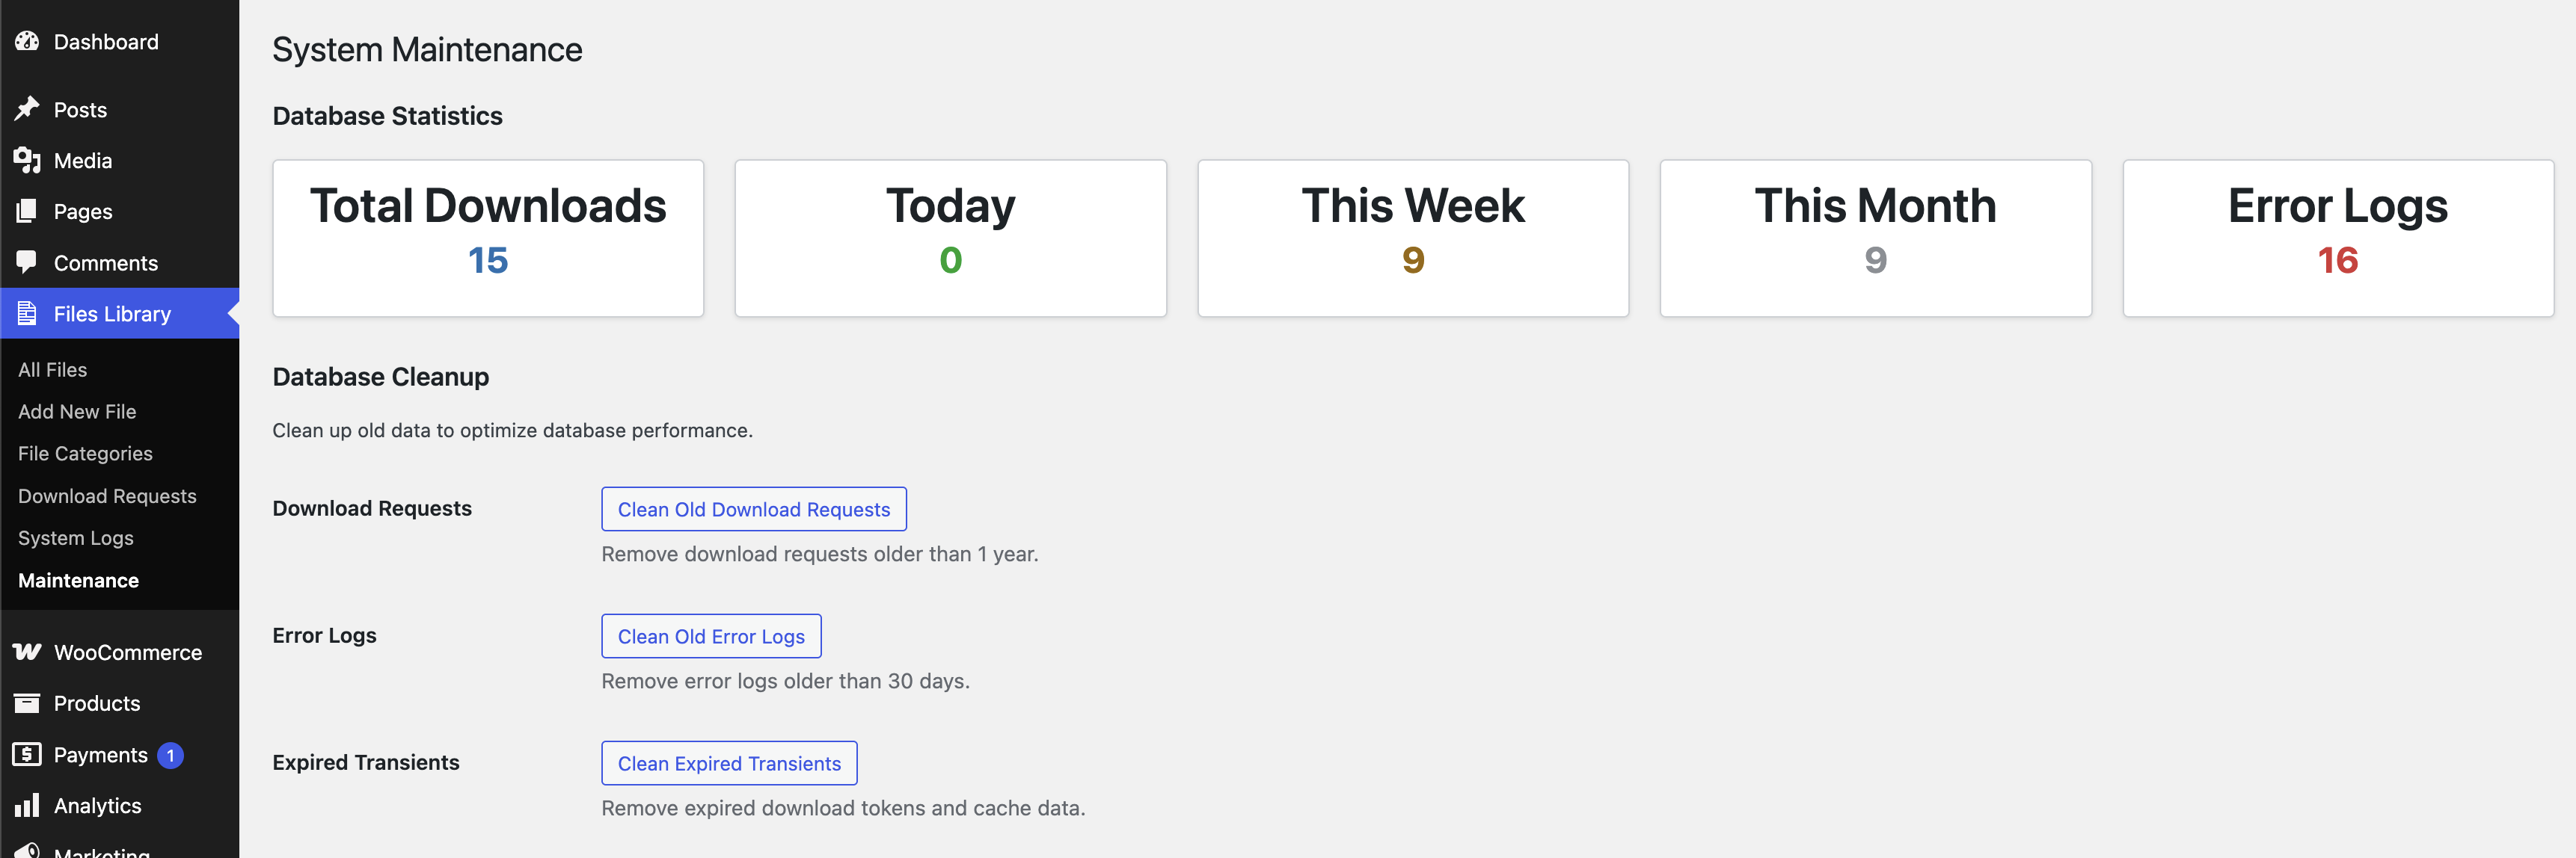Click the Comments speech bubble icon
2576x858 pixels.
point(27,262)
